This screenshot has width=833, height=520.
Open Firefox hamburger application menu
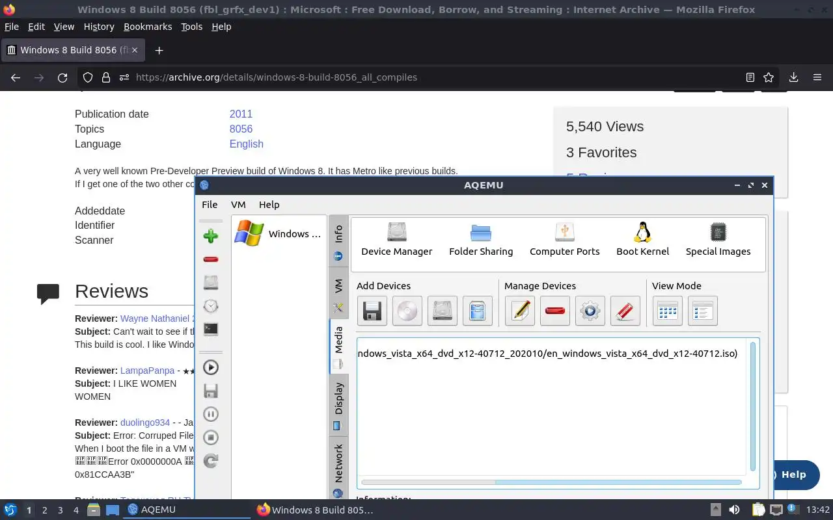click(817, 77)
